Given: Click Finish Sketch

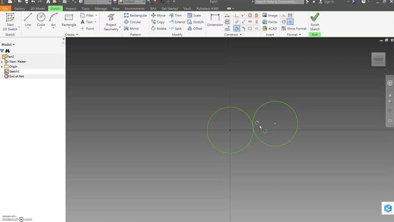Looking at the screenshot, I should pos(315,22).
